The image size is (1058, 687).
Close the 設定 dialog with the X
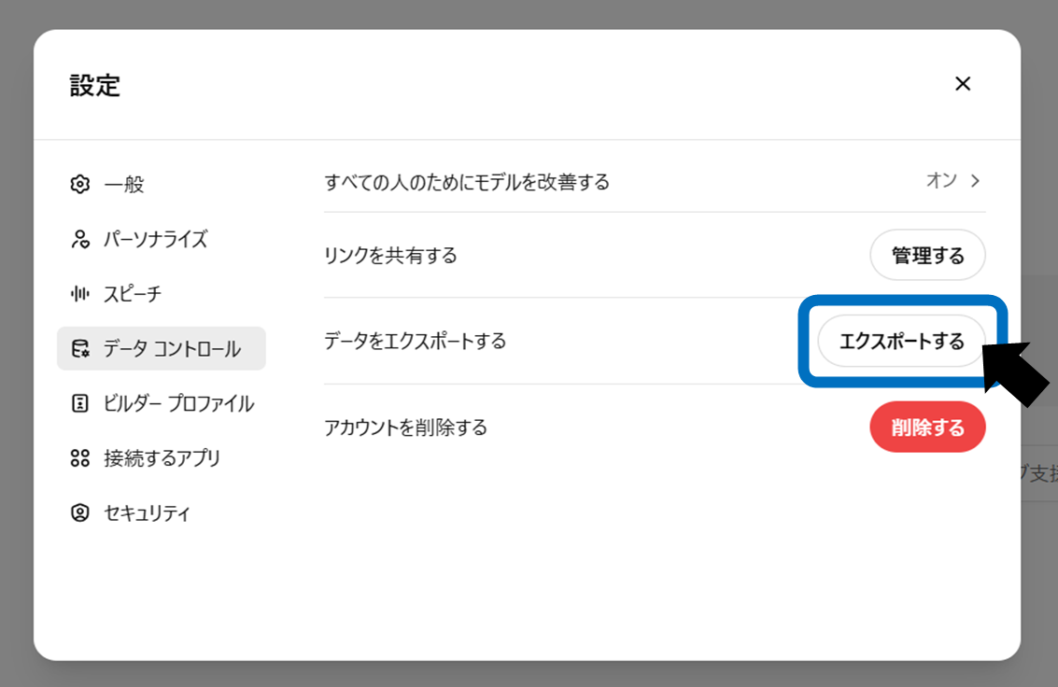point(963,84)
